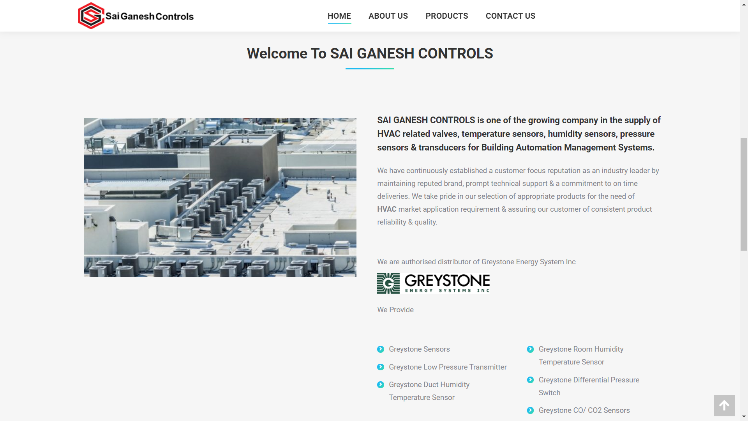The width and height of the screenshot is (748, 421).
Task: Click bullet icon beside Room Humidity Sensor
Action: point(530,349)
